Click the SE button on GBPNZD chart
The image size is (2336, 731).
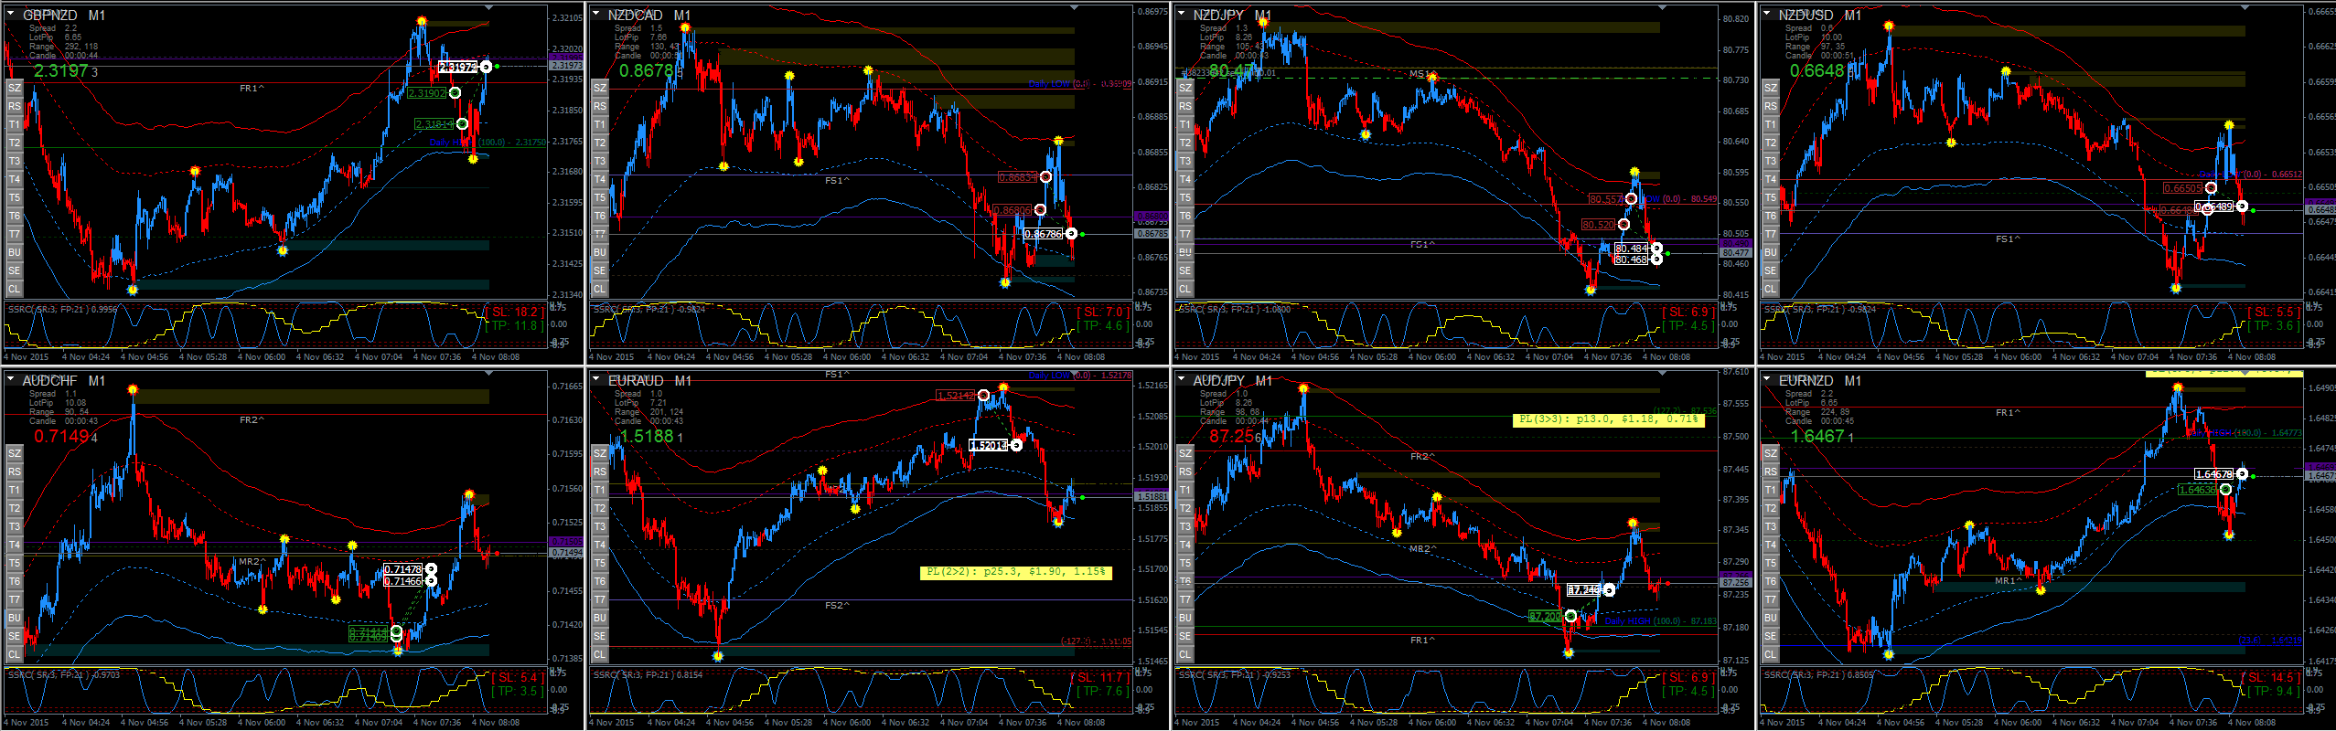[14, 270]
